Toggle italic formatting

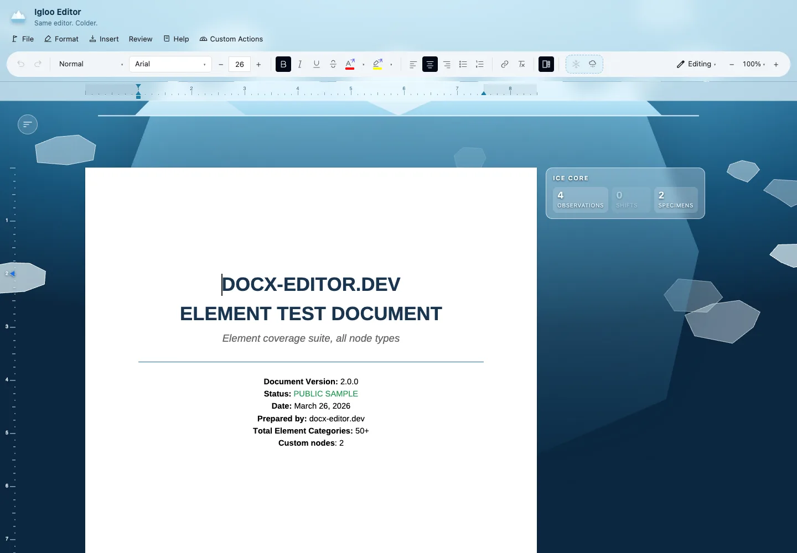pos(300,64)
